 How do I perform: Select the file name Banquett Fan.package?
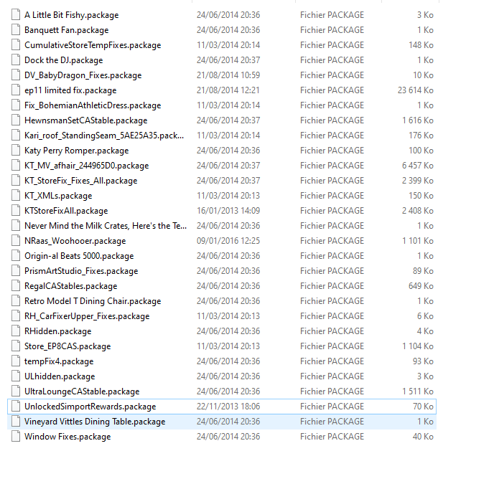click(67, 30)
